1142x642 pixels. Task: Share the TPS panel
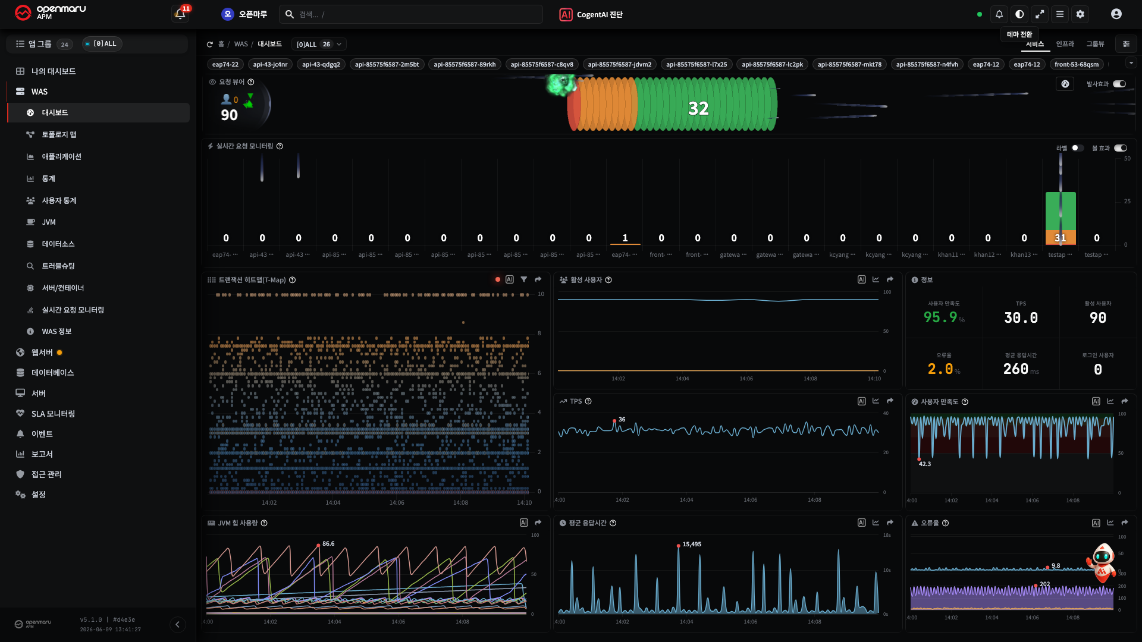pyautogui.click(x=890, y=401)
